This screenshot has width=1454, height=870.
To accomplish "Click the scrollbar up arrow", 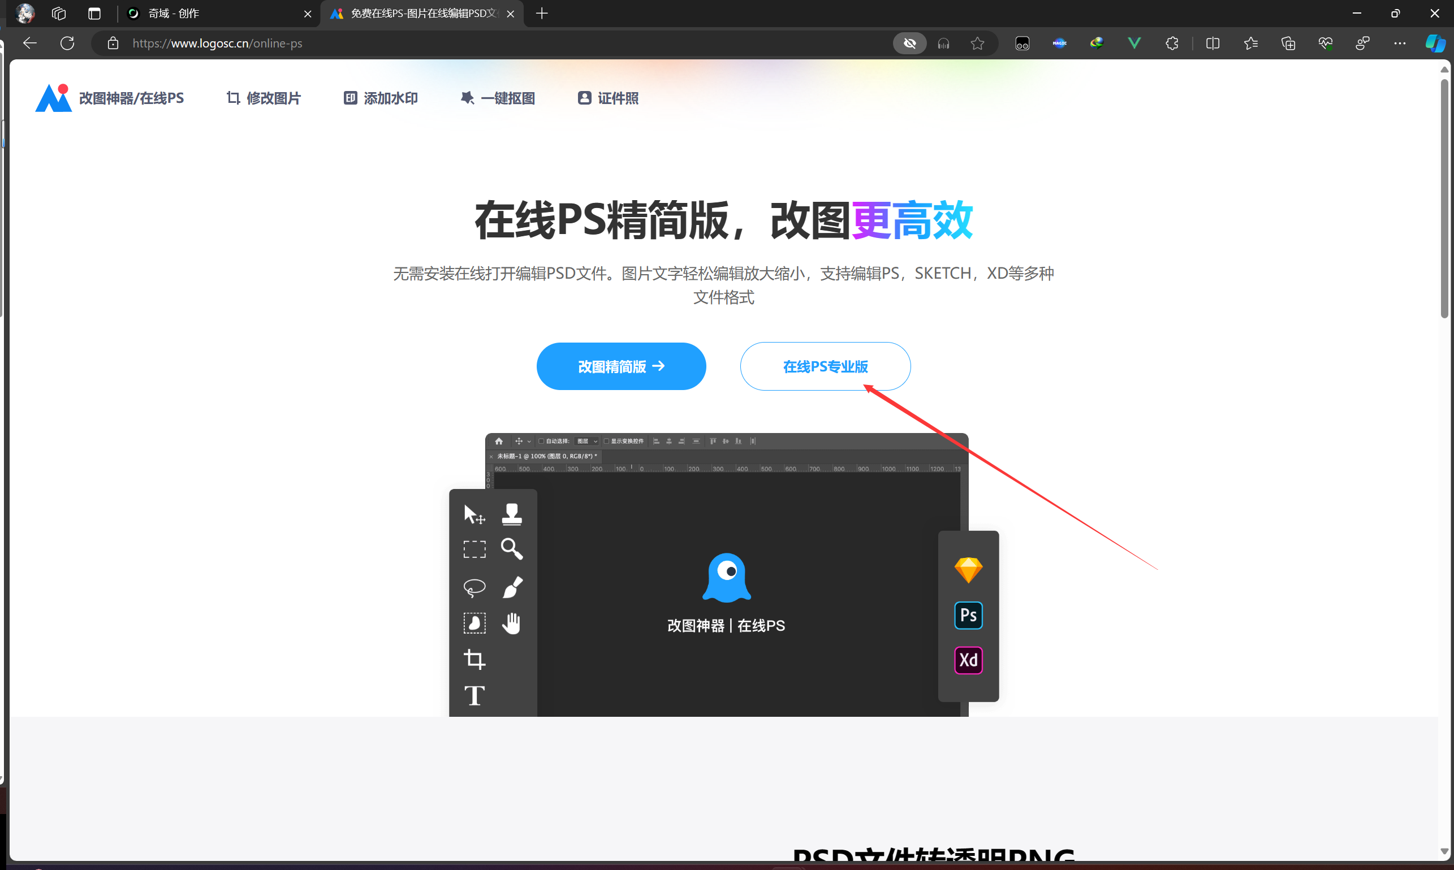I will pyautogui.click(x=1444, y=70).
